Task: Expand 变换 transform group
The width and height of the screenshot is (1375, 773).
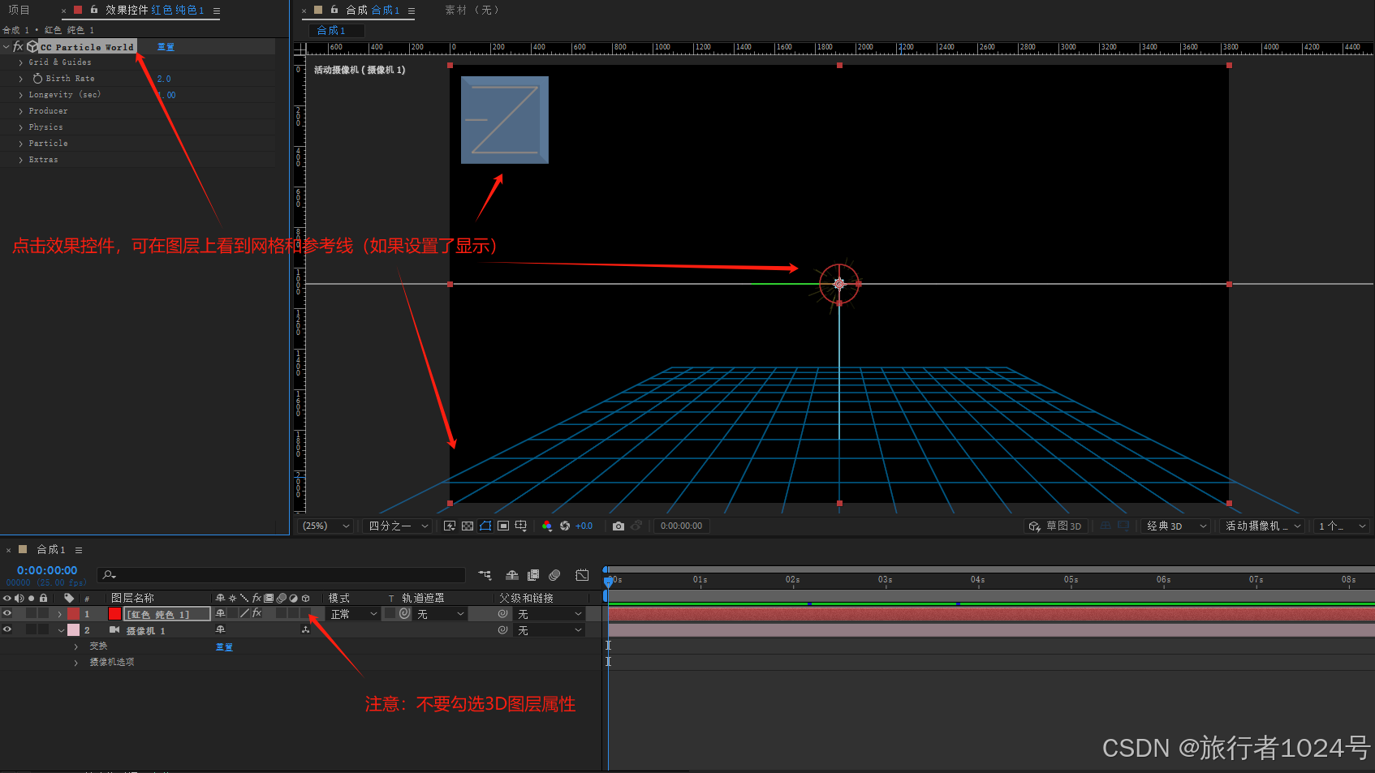Action: pyautogui.click(x=76, y=646)
